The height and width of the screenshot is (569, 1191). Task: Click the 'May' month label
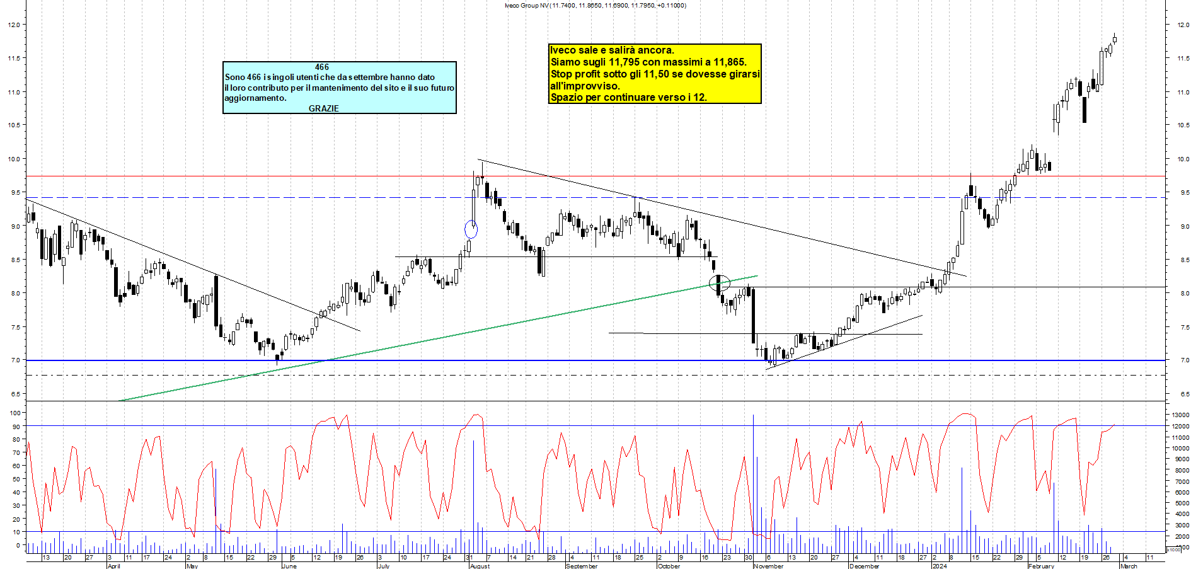tap(192, 566)
